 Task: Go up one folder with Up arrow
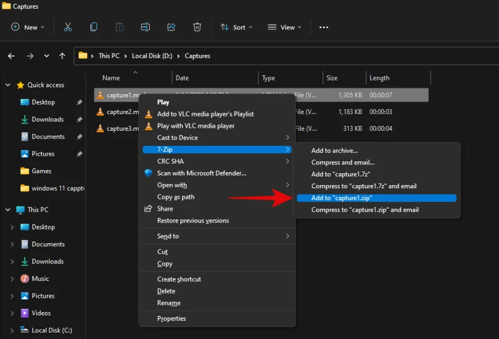click(62, 56)
